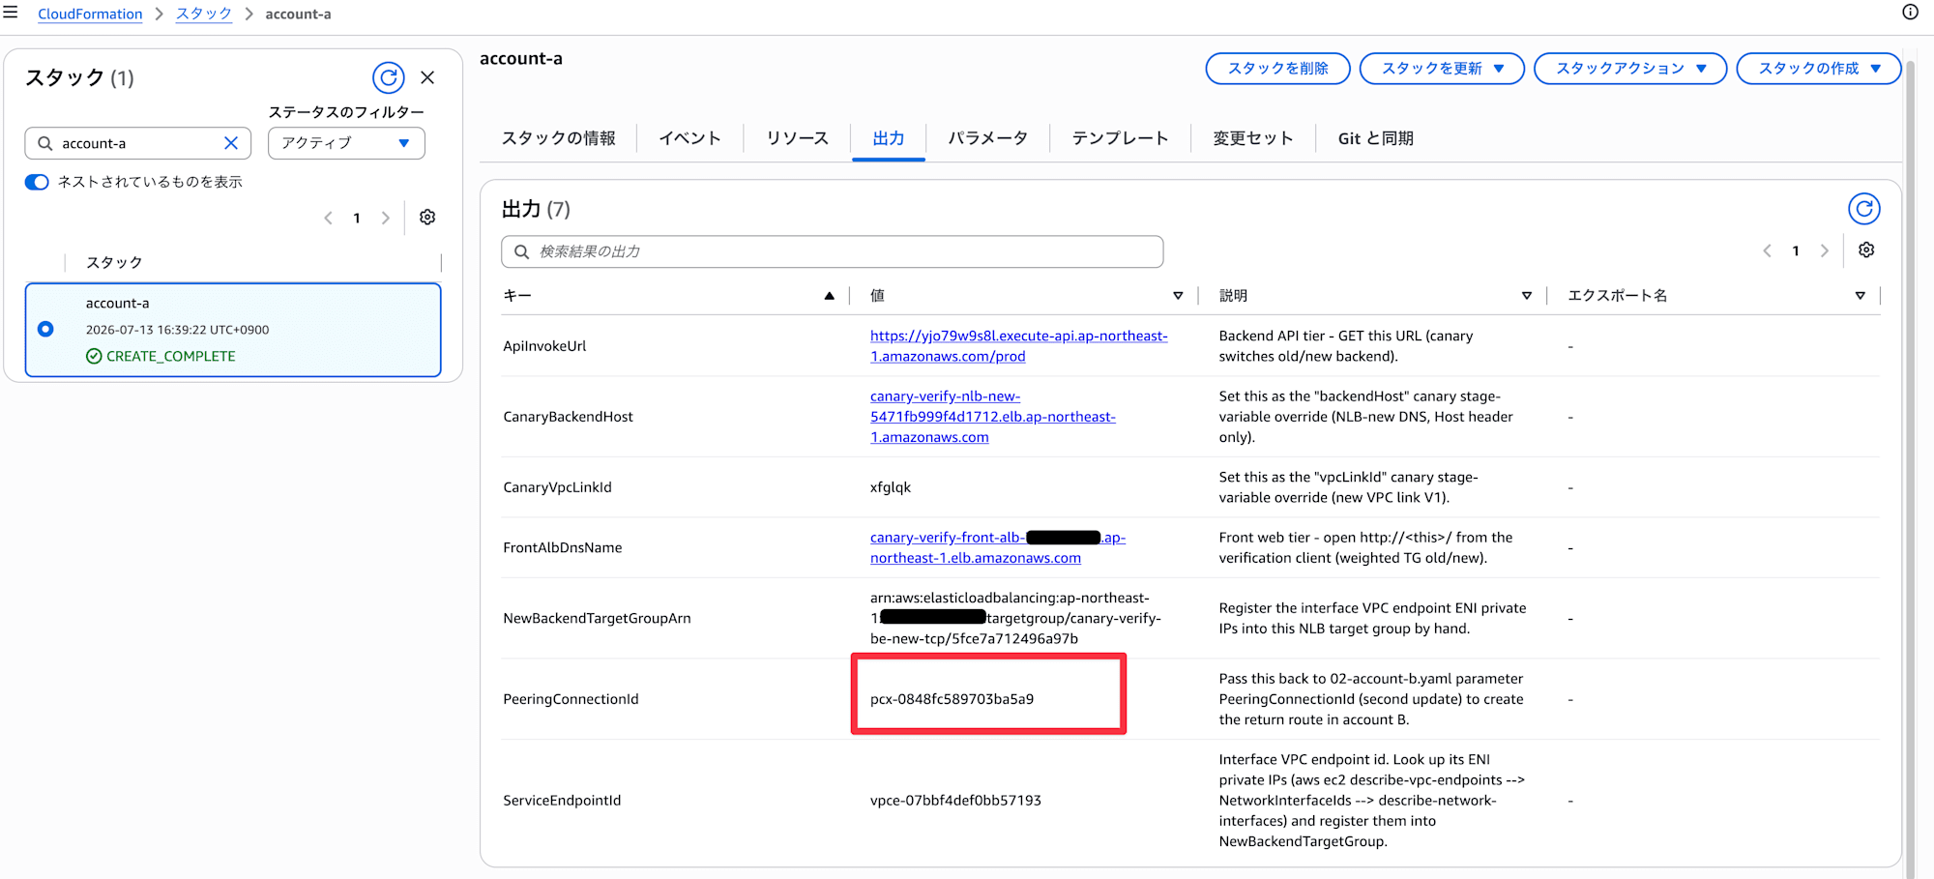The width and height of the screenshot is (1934, 879).
Task: Click the PeeringConnectionId key
Action: [x=571, y=699]
